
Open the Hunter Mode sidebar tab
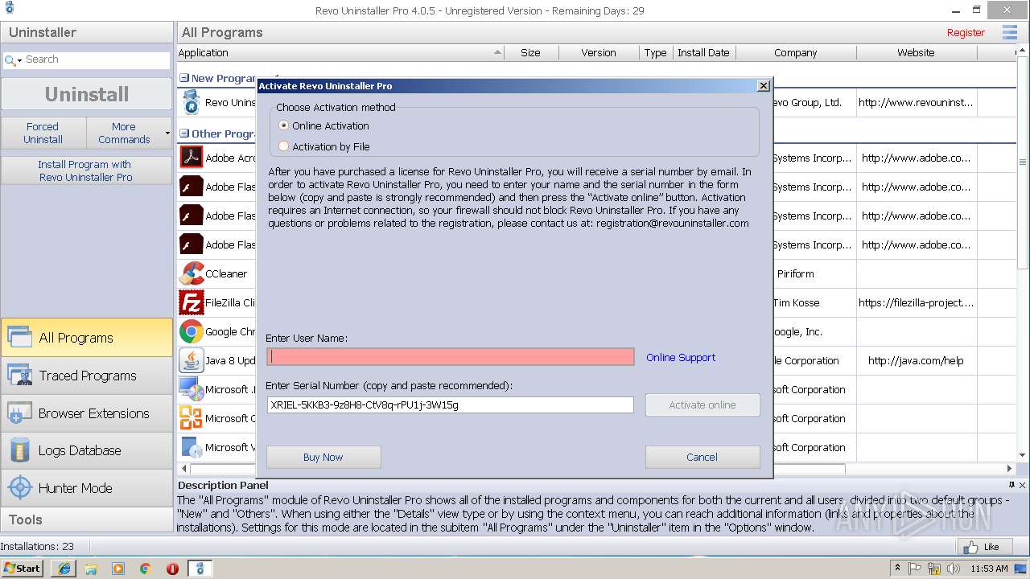(87, 488)
